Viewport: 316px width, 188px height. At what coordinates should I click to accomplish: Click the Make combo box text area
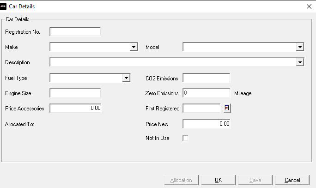pos(90,47)
